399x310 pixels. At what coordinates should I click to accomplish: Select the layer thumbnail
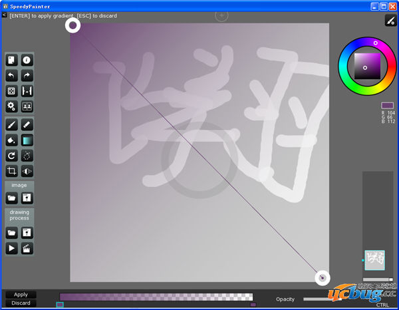(x=374, y=260)
